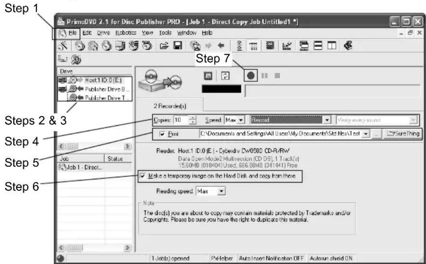Open the Reading speed dropdown
Screen dimensions: 426x264
pos(221,191)
